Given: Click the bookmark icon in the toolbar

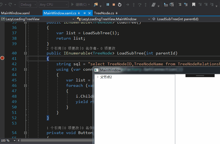Looking at the screenshot, I should tap(194, 5).
